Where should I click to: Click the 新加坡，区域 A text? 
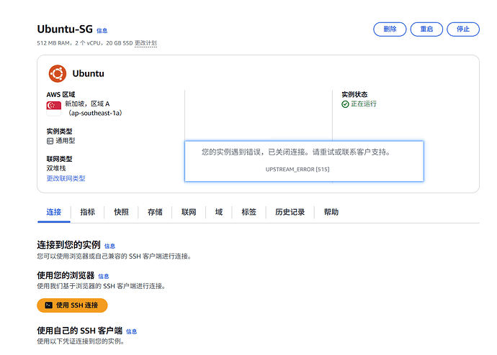click(87, 104)
